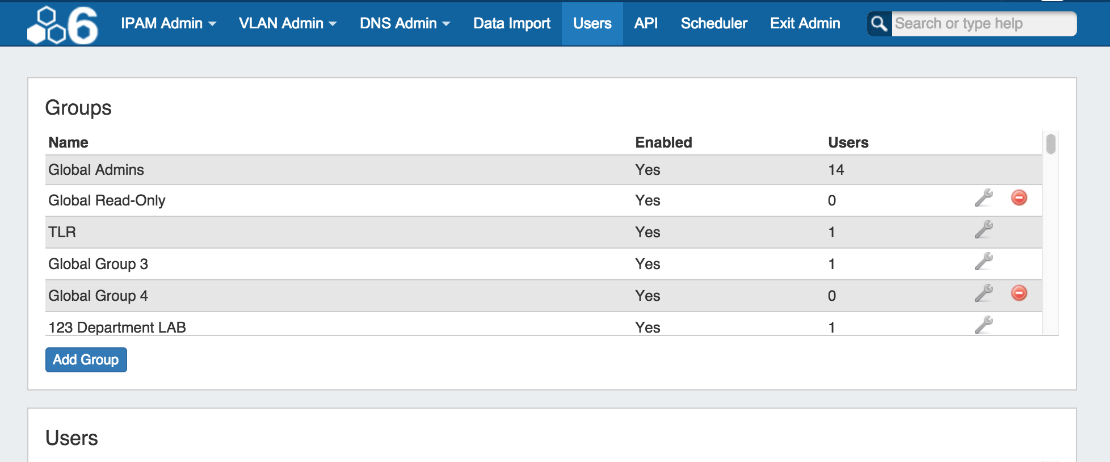
Task: Edit 123 Department LAB group wrench
Action: tap(983, 325)
